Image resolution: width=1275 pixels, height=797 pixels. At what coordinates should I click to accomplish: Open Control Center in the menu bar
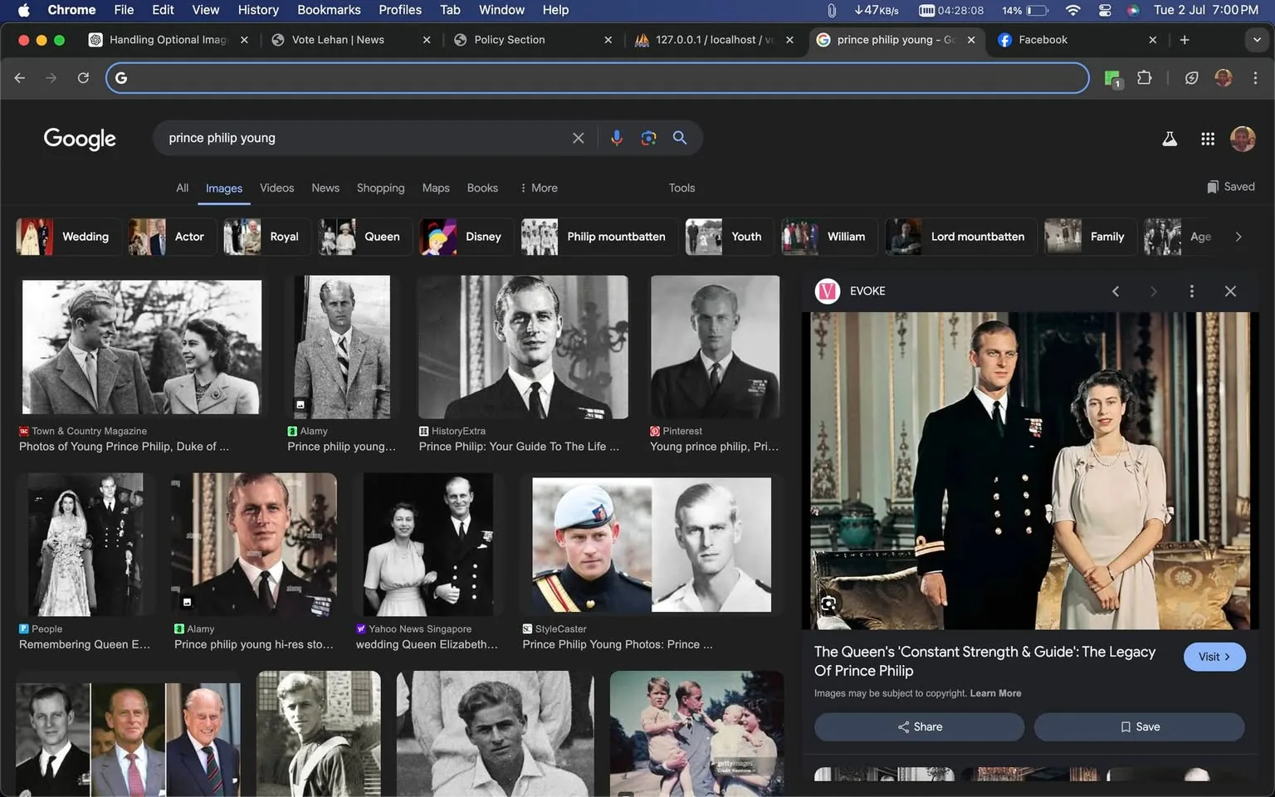tap(1105, 10)
